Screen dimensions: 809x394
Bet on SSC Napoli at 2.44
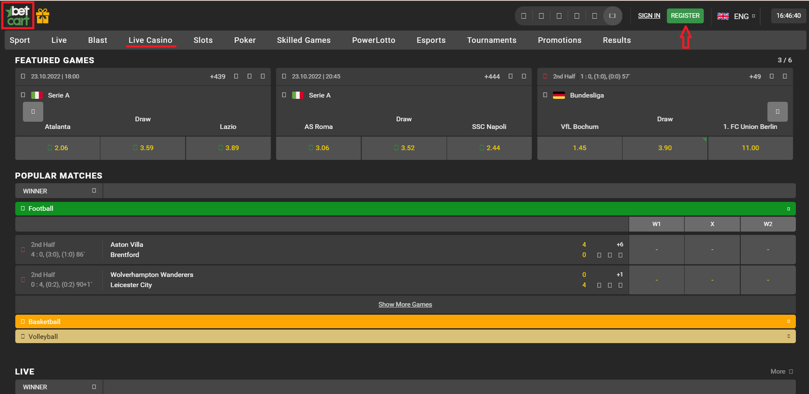(489, 148)
